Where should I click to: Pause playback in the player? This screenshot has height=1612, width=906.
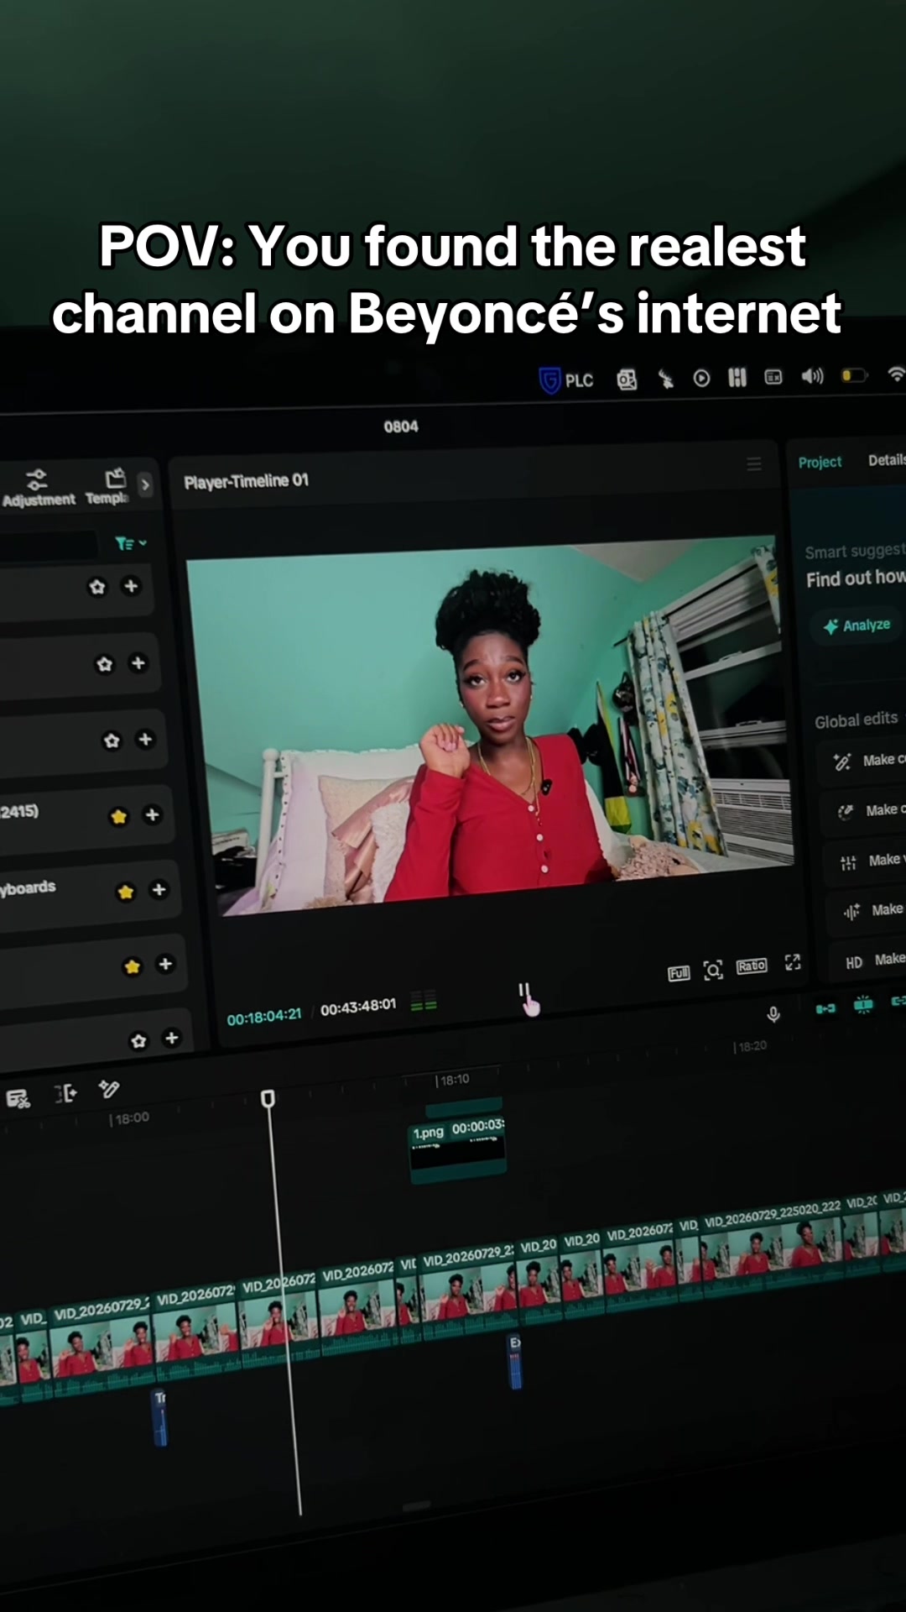pyautogui.click(x=523, y=991)
